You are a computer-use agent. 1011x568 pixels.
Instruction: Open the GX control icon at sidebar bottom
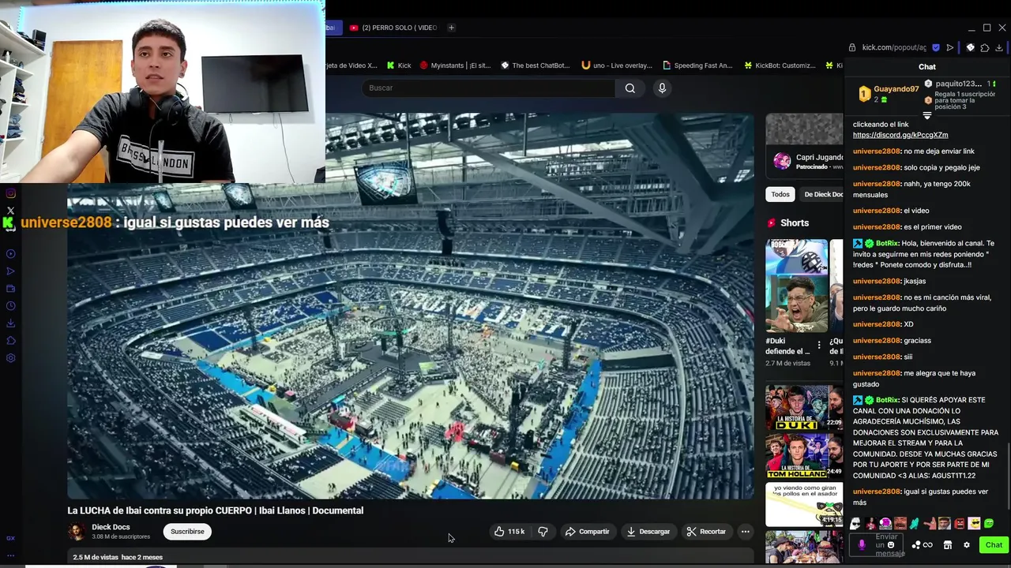[10, 538]
